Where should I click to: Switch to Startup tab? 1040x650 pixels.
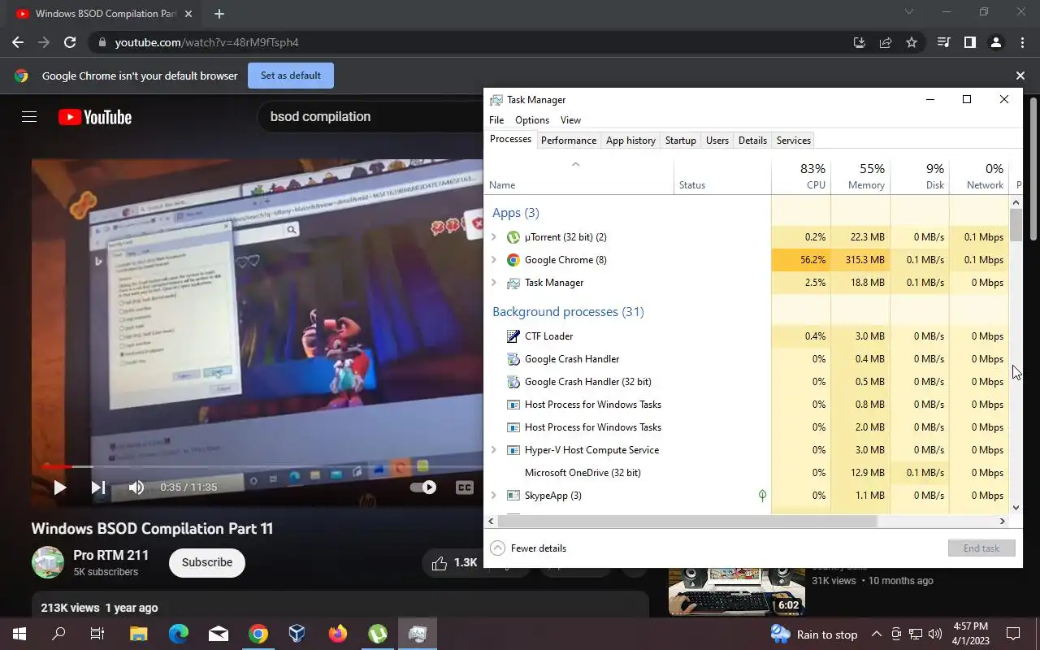(680, 141)
